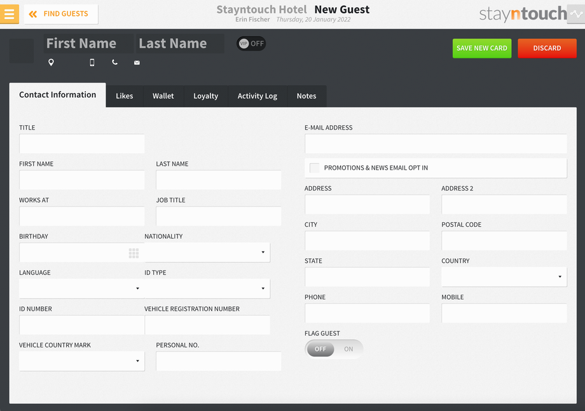Focus the E-mail Address field

point(436,144)
